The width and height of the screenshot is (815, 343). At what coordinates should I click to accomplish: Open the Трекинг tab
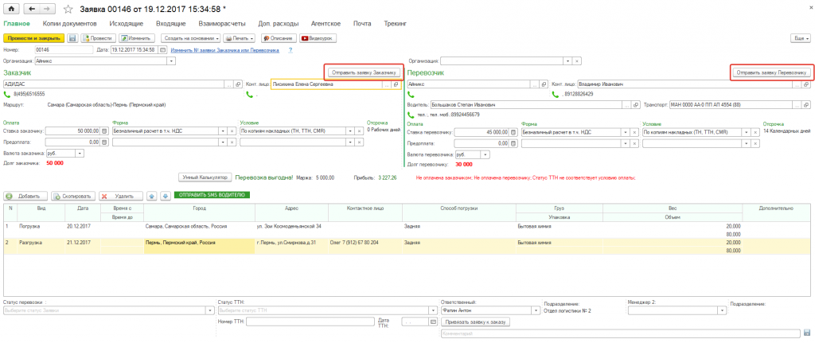pos(395,24)
